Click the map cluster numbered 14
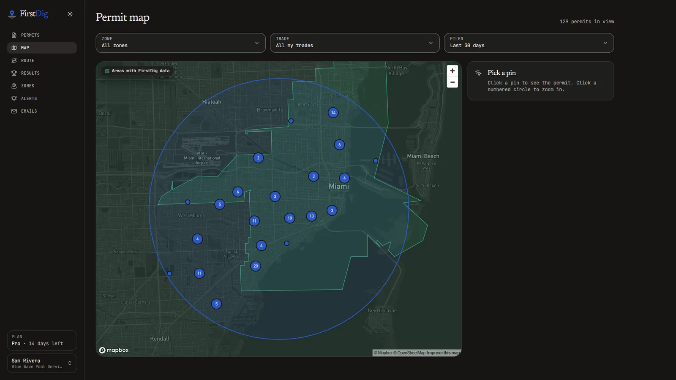 click(333, 113)
